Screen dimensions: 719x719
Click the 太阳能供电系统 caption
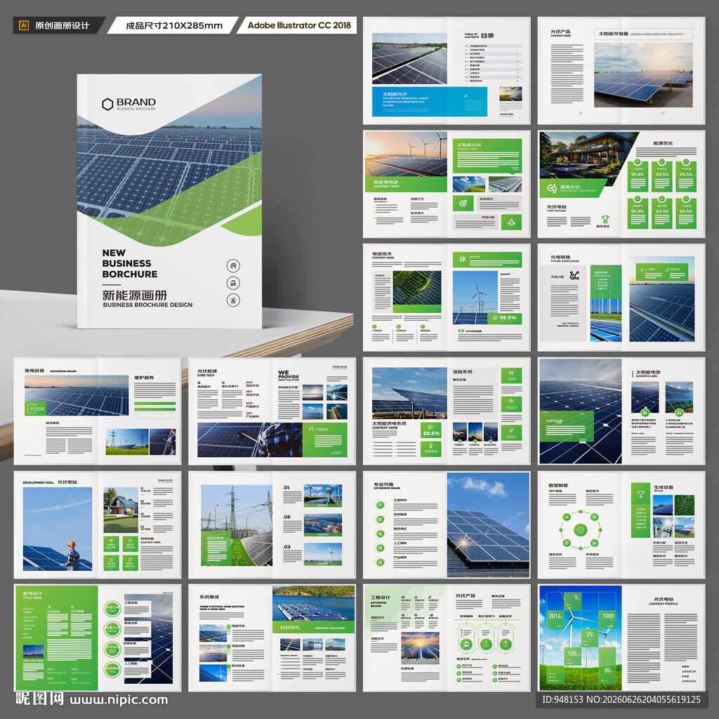pos(389,423)
